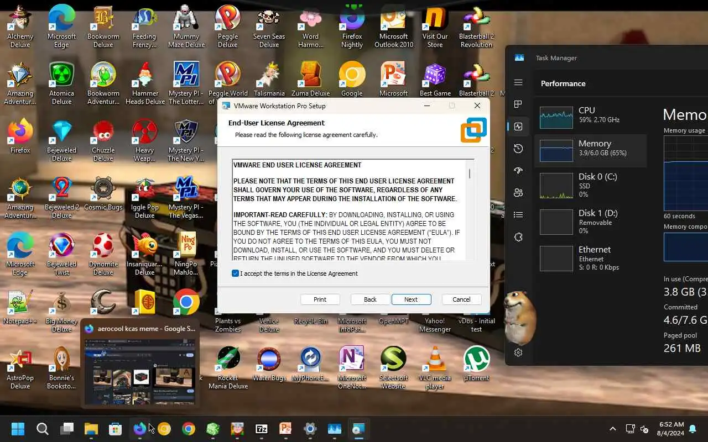The height and width of the screenshot is (442, 708).
Task: Click Next in VMware setup
Action: [411, 299]
